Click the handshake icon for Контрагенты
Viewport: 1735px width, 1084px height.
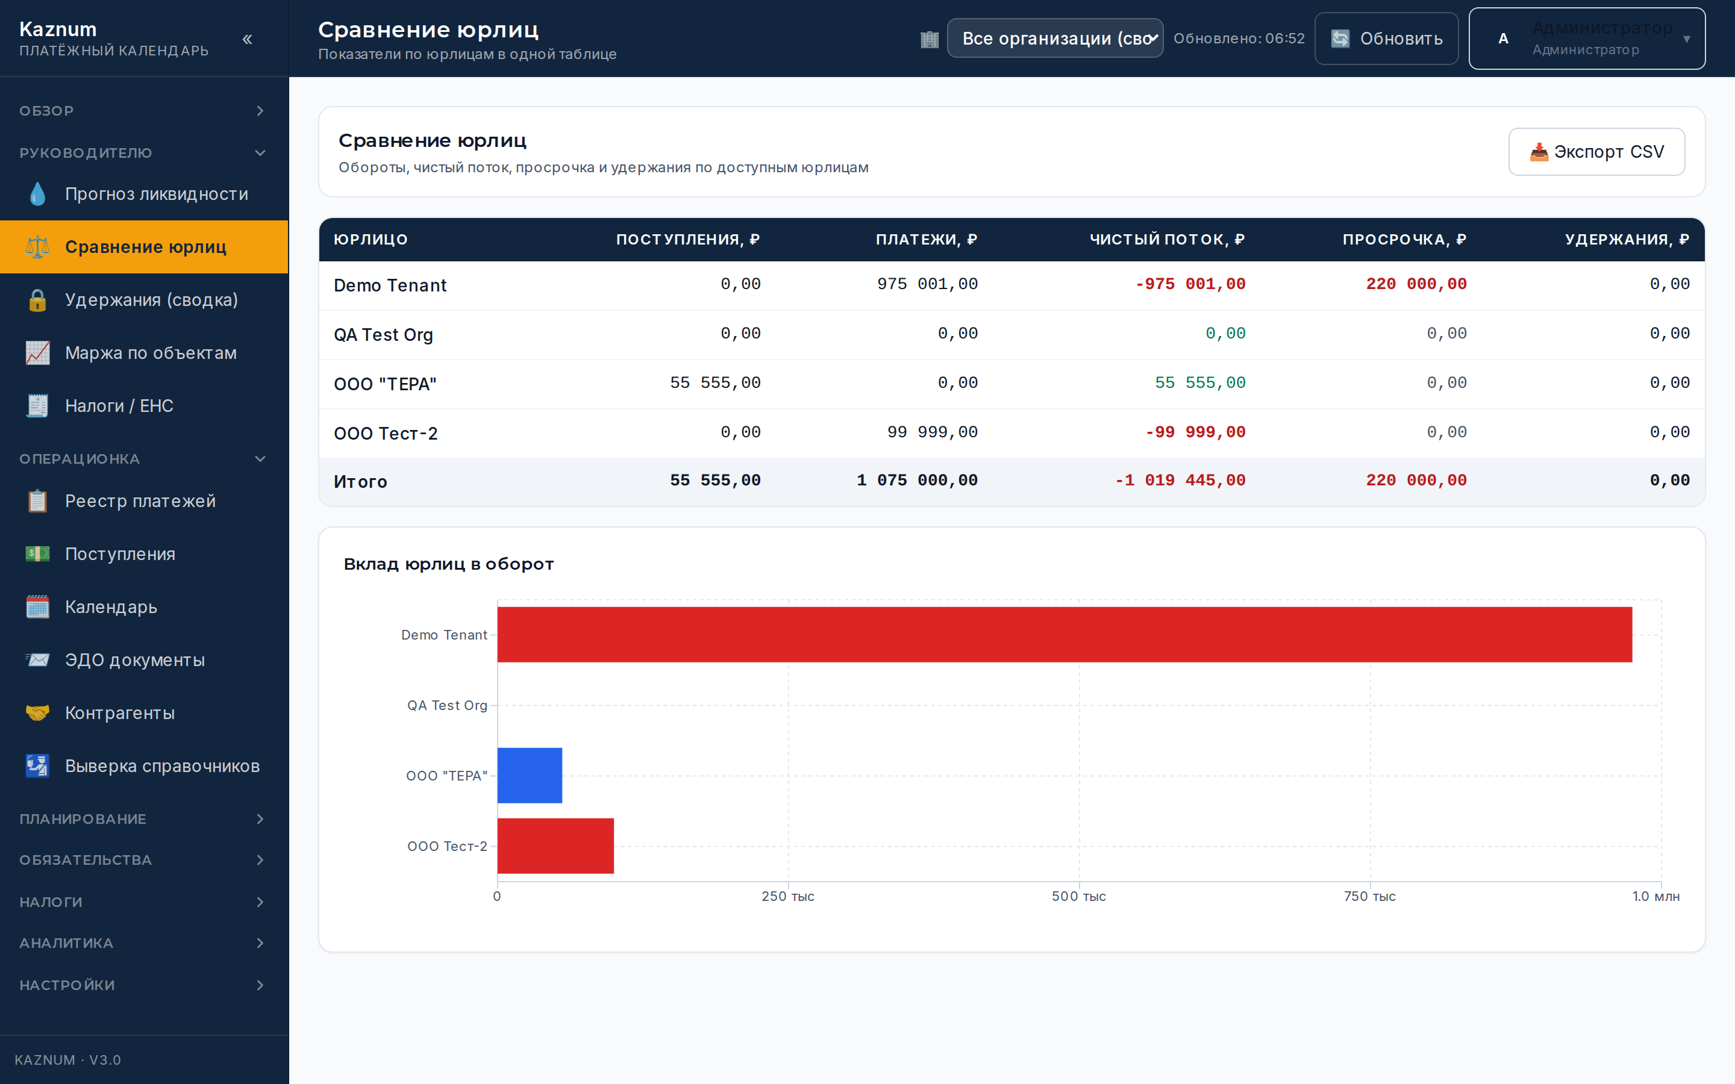37,714
